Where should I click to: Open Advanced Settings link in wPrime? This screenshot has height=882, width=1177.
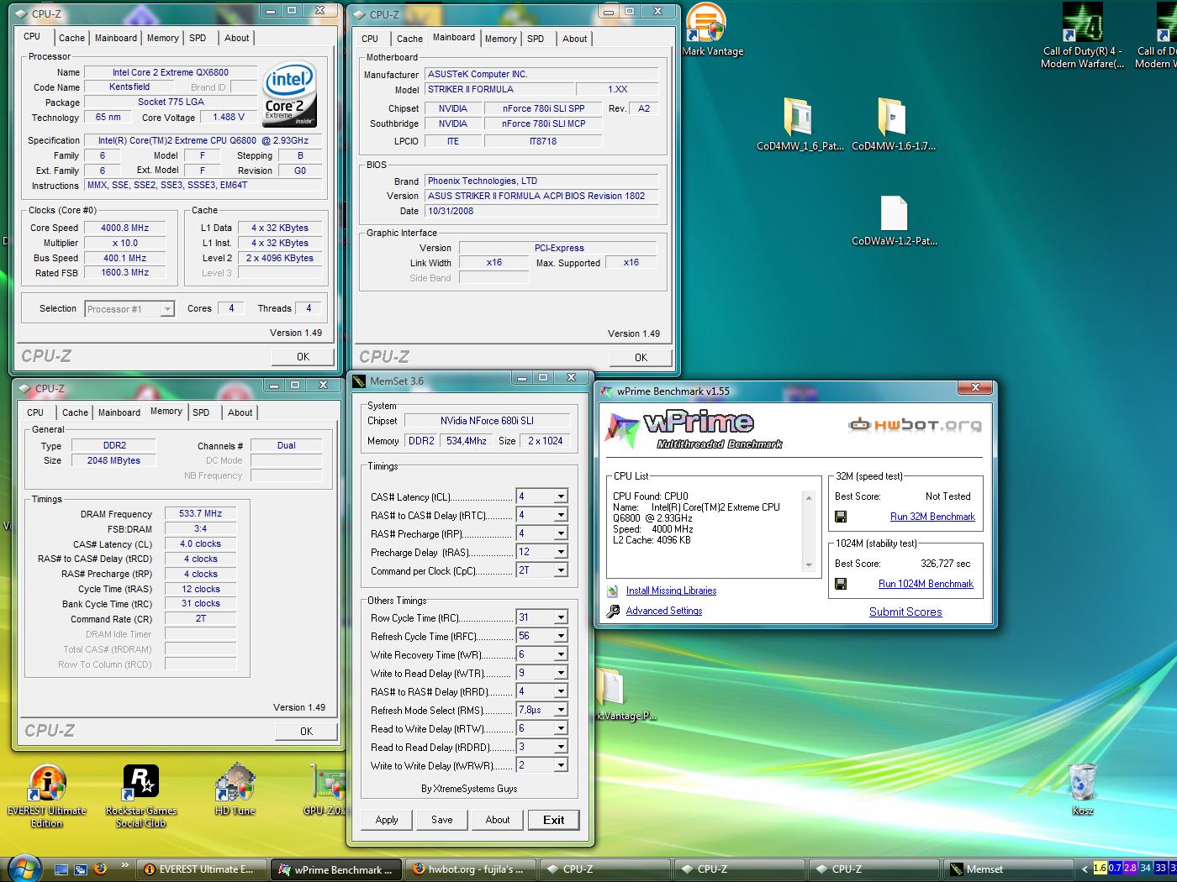pyautogui.click(x=663, y=611)
